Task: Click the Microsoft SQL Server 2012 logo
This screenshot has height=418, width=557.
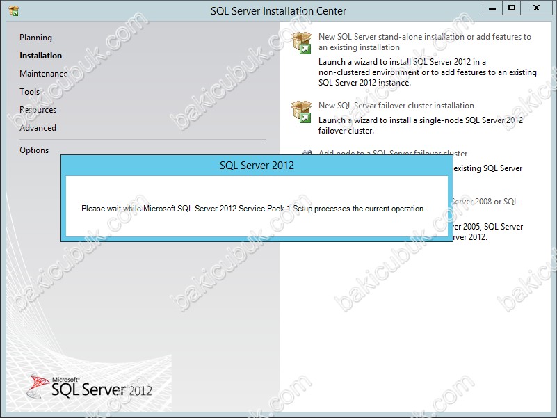Action: (x=89, y=387)
